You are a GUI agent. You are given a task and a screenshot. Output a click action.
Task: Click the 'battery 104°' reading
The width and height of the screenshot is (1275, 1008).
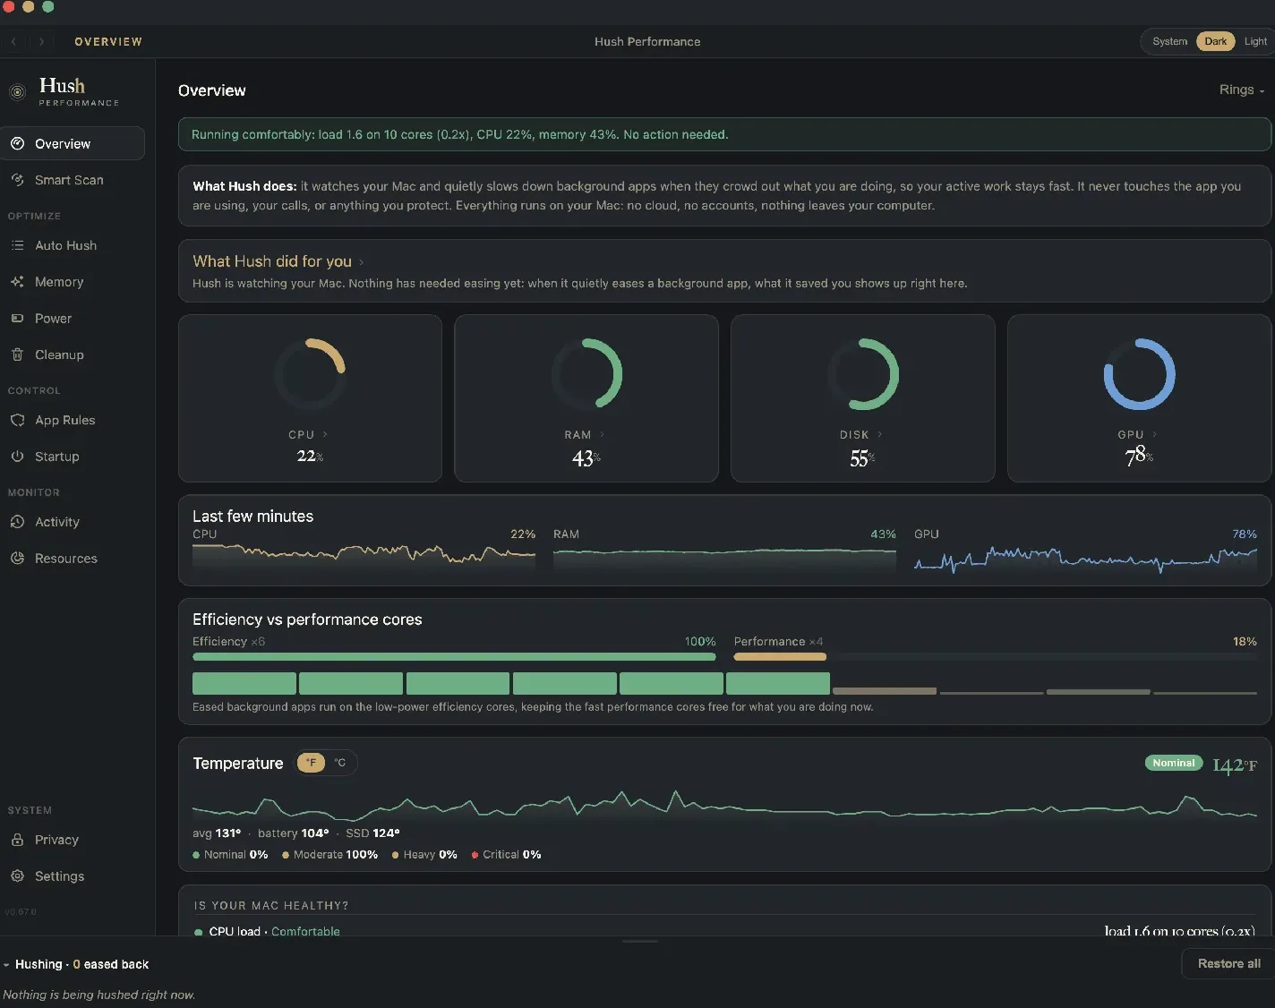point(294,833)
